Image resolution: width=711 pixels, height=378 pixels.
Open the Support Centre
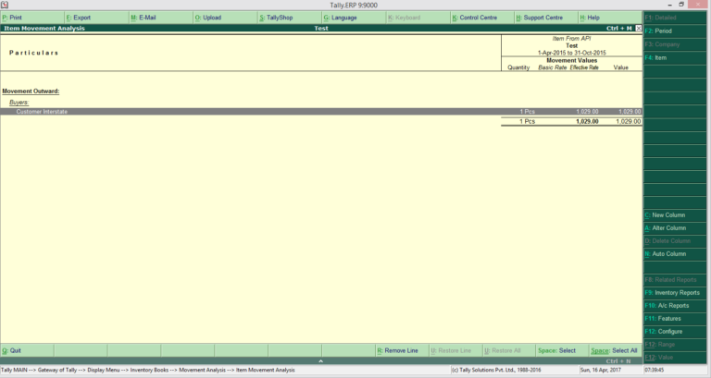546,18
